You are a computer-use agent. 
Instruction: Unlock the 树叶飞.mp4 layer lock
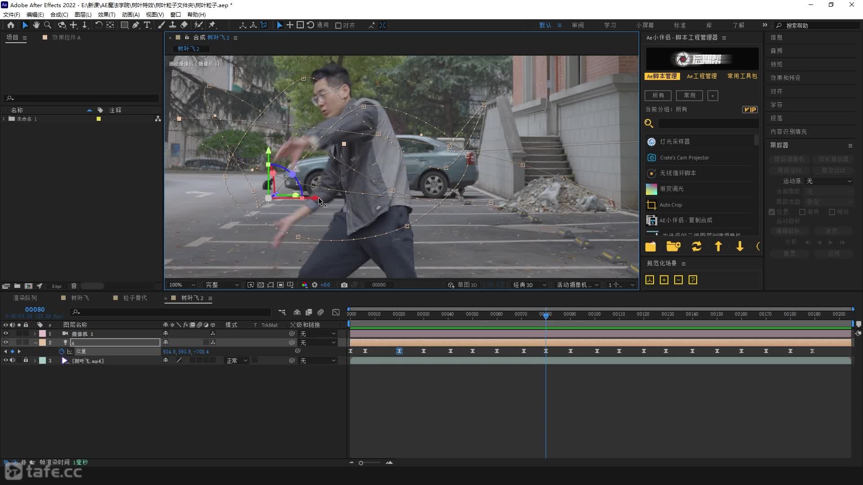coord(26,361)
